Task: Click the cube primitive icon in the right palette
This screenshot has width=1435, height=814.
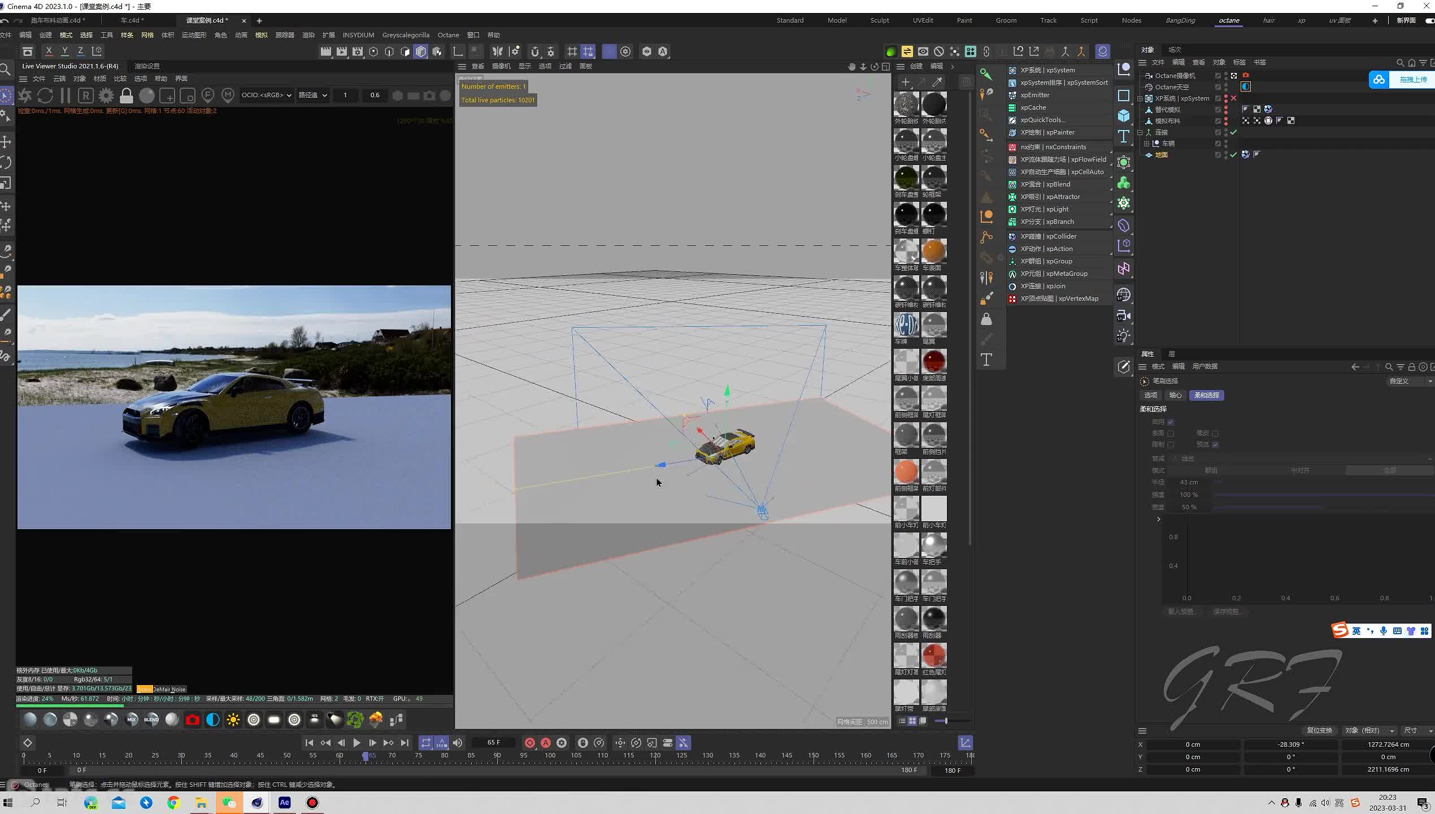Action: coord(1124,116)
